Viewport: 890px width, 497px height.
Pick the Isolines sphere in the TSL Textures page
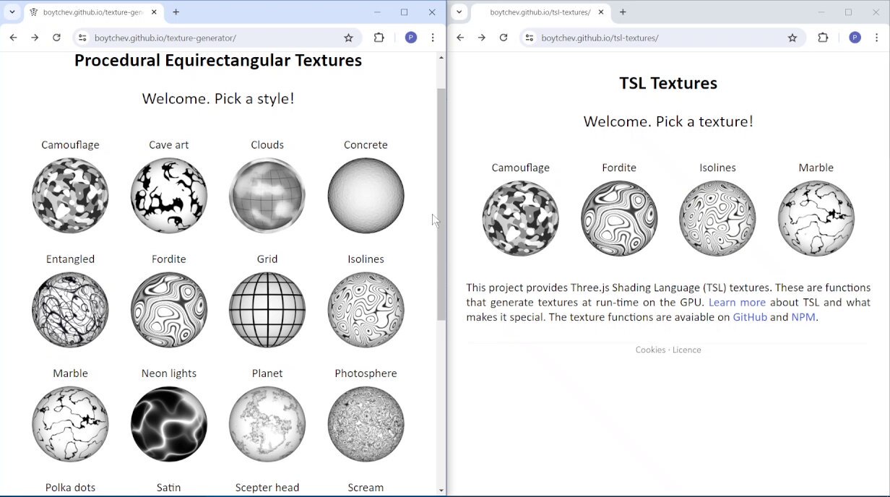point(717,218)
